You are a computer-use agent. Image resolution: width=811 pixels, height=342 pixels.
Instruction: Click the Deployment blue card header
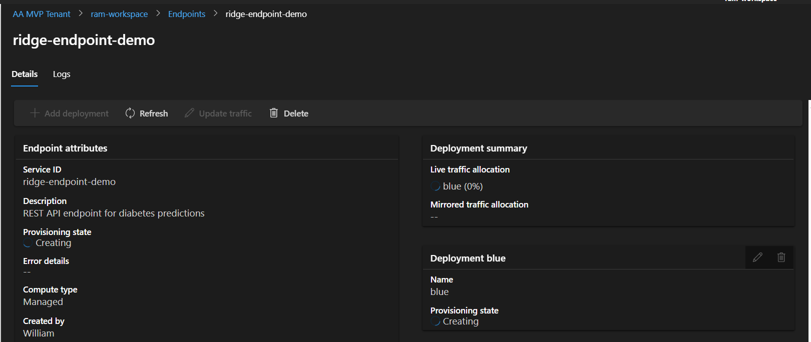click(468, 258)
